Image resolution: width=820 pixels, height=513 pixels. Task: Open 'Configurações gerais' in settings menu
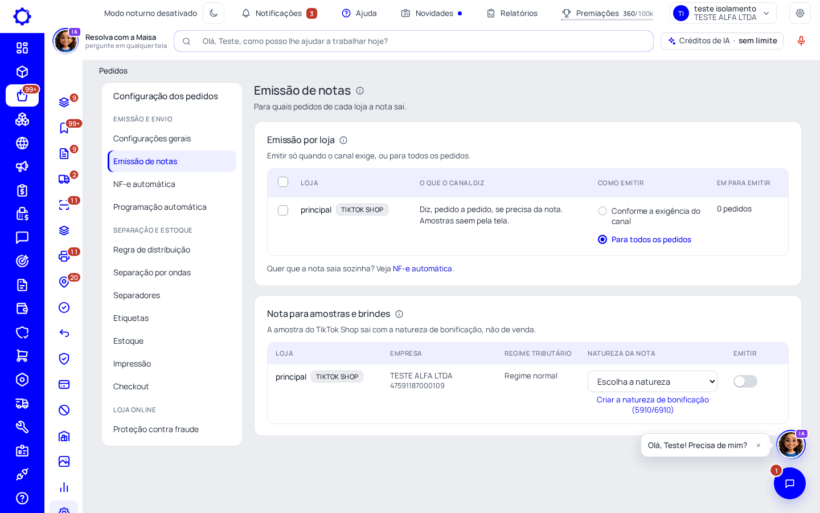coord(172,139)
